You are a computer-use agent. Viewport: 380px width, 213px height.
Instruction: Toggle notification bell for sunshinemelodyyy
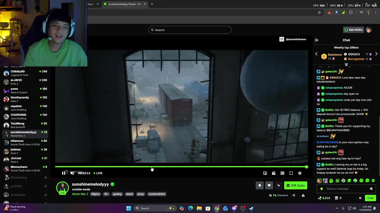(x=259, y=185)
